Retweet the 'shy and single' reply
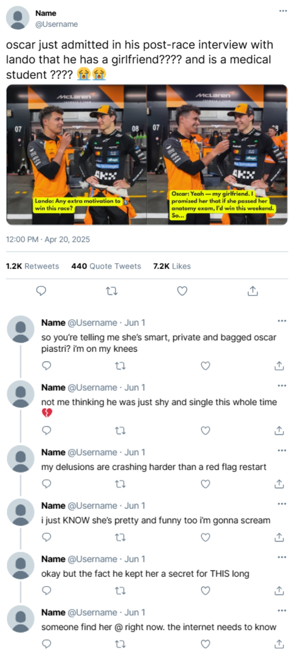The height and width of the screenshot is (657, 294). (120, 430)
